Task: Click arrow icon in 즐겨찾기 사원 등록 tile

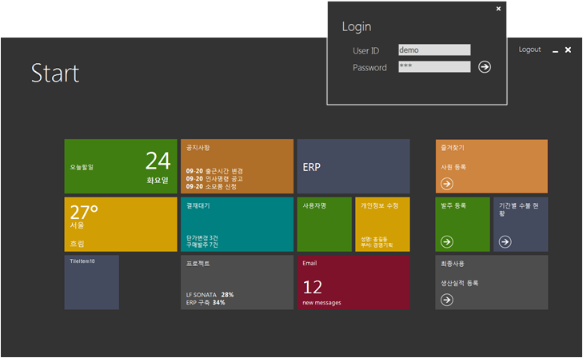Action: [446, 184]
